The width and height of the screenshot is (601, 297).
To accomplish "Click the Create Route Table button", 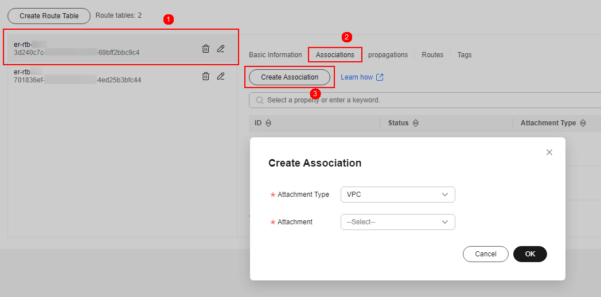I will click(49, 16).
